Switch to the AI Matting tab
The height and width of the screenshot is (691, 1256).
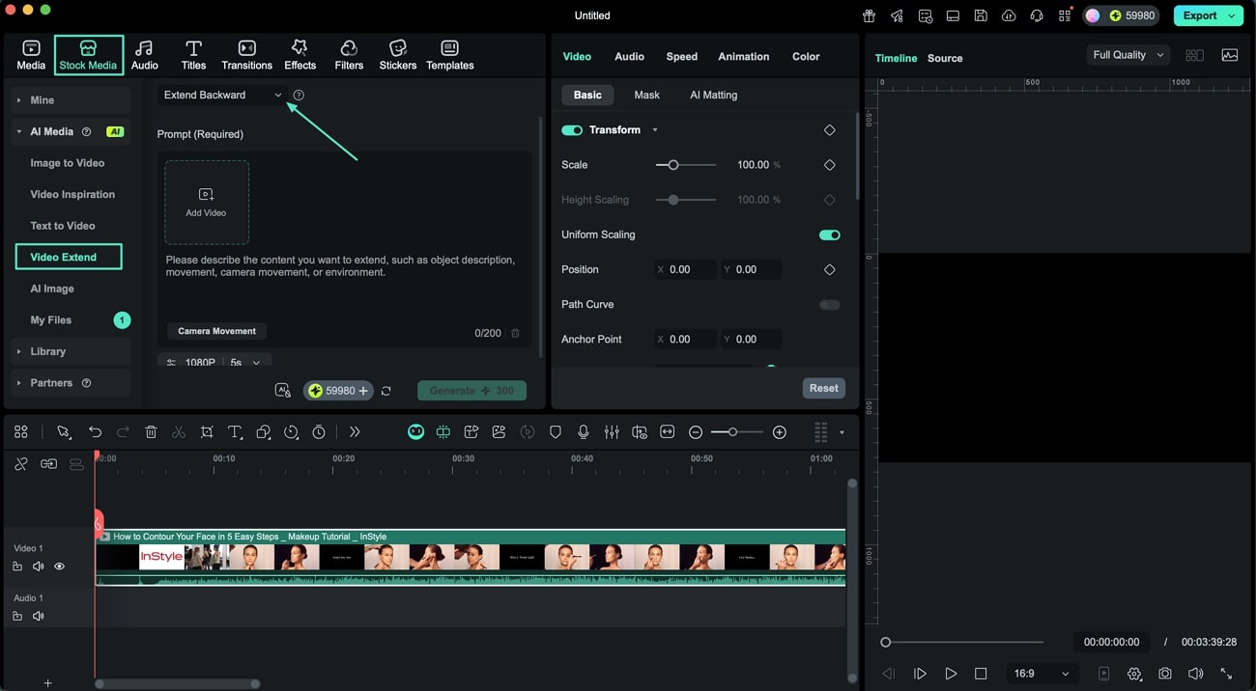[713, 95]
